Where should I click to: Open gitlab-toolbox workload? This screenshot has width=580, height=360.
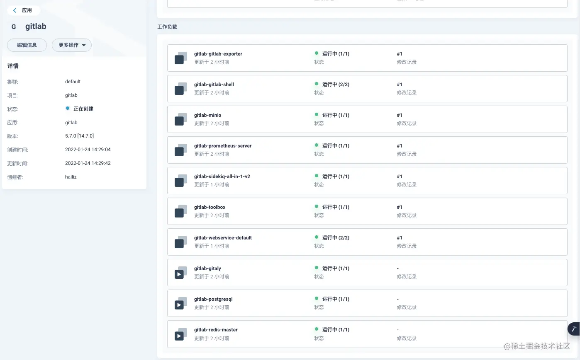point(210,207)
